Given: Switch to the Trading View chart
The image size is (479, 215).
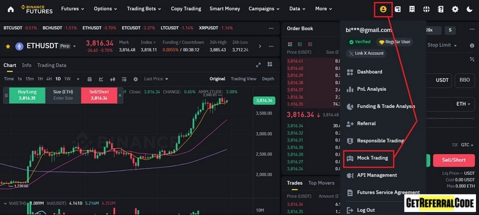Looking at the screenshot, I should pos(244,79).
